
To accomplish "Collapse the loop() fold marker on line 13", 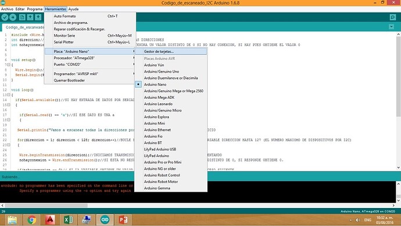I will 9,95.
